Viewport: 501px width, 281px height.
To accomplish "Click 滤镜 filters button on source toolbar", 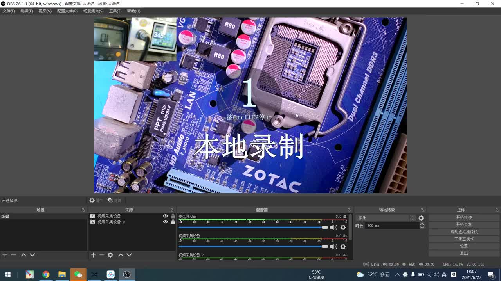I will 114,200.
